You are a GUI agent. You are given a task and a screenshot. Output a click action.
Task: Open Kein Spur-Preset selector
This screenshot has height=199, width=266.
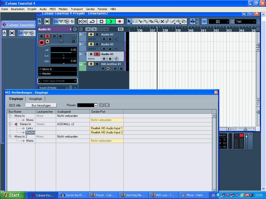57,81
